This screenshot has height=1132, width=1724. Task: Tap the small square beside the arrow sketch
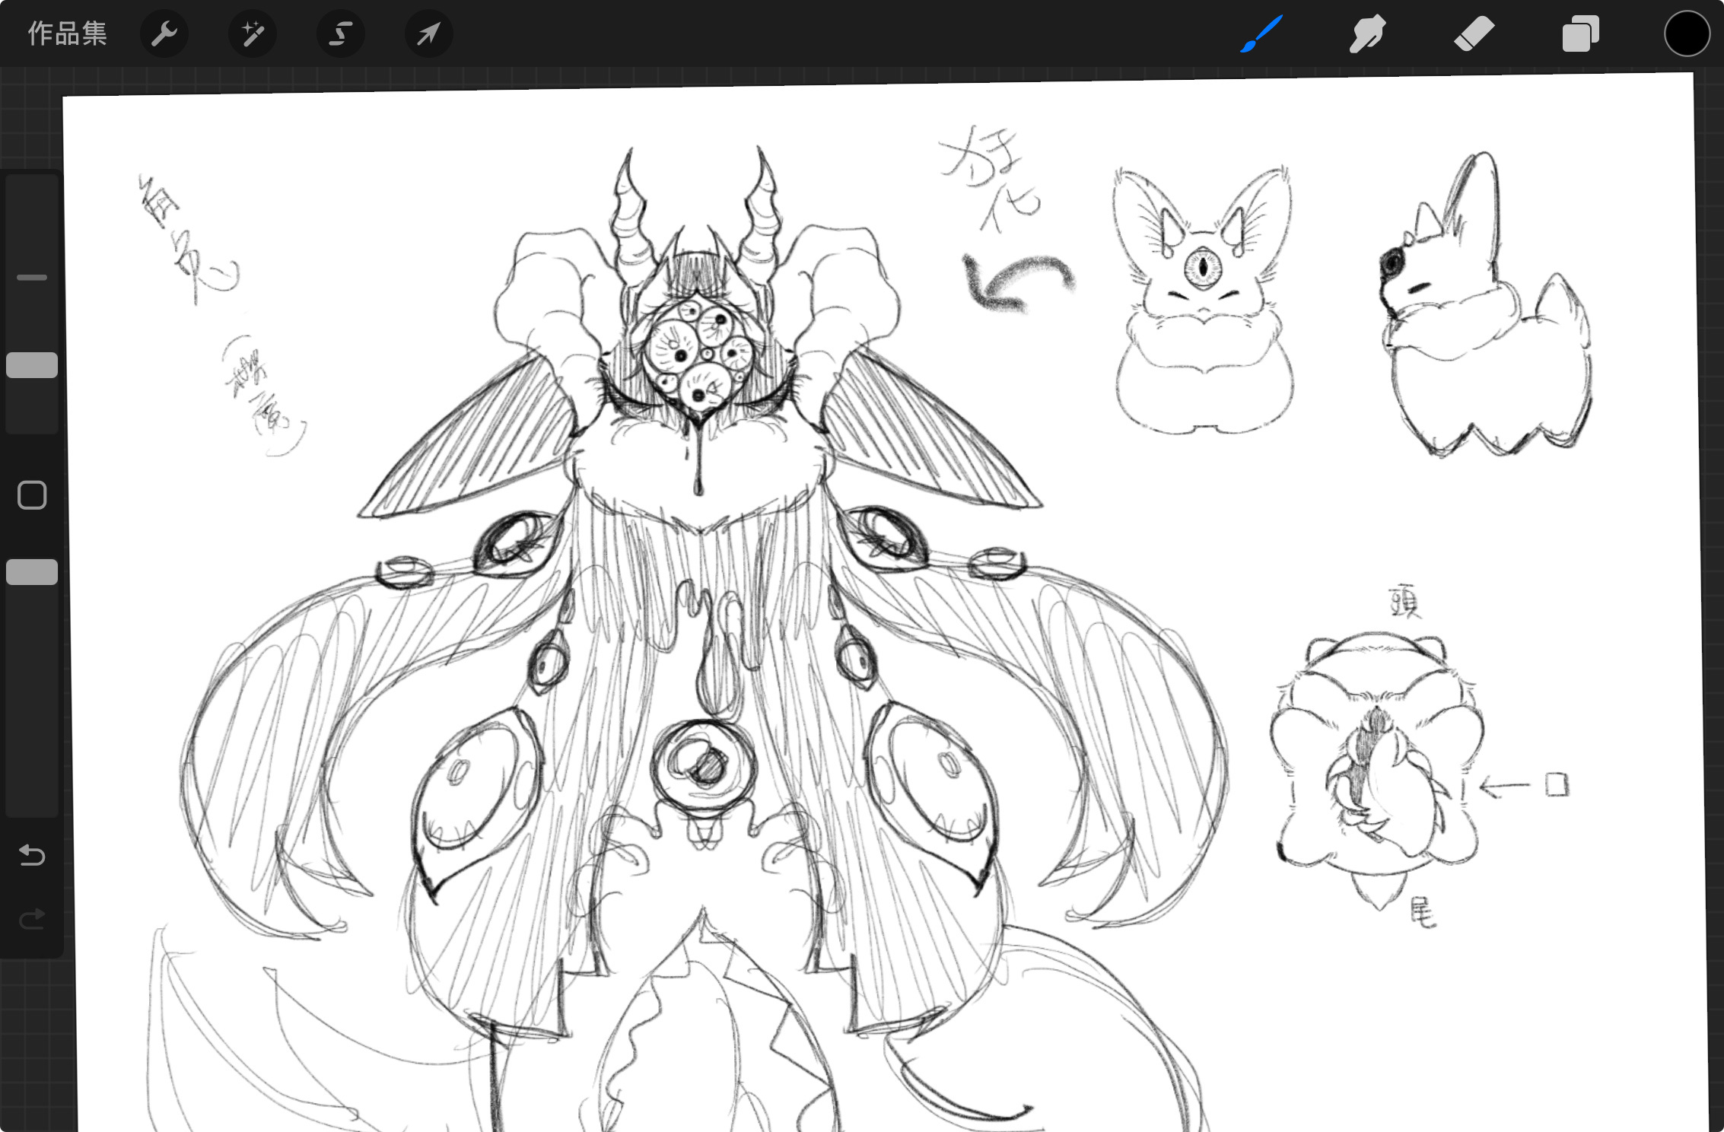1557,784
